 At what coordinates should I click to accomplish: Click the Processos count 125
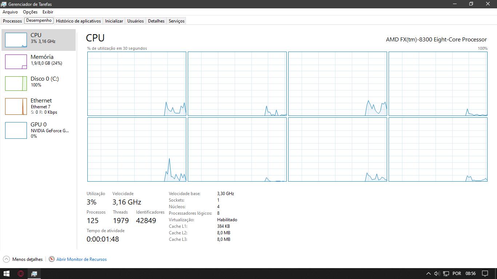(x=93, y=221)
